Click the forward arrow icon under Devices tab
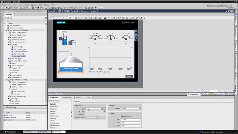 [x=11, y=18]
